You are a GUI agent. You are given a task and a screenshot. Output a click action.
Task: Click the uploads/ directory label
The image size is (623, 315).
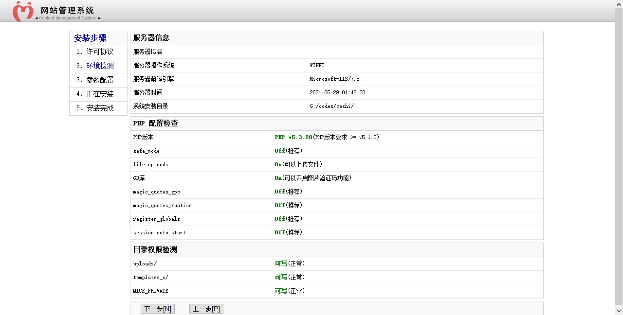point(145,264)
